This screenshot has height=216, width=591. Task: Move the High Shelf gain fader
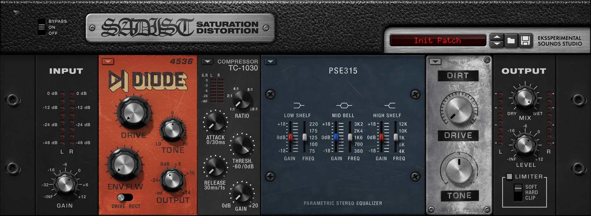(x=381, y=137)
